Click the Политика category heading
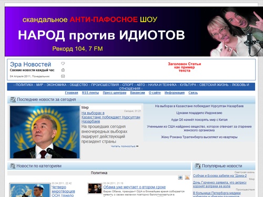The image size is (263, 197). coord(99,173)
